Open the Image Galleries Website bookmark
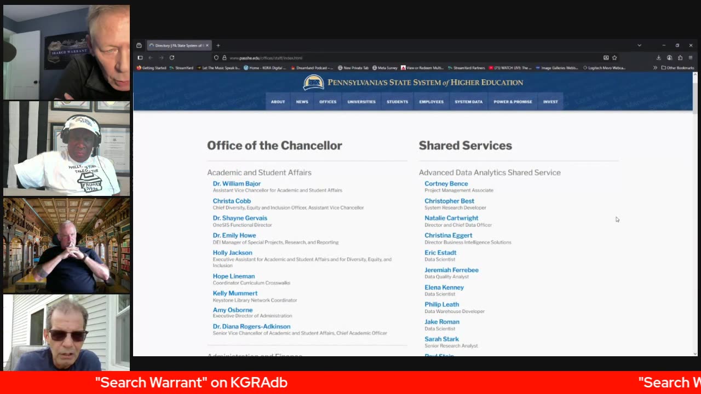Viewport: 701px width, 394px height. [556, 68]
